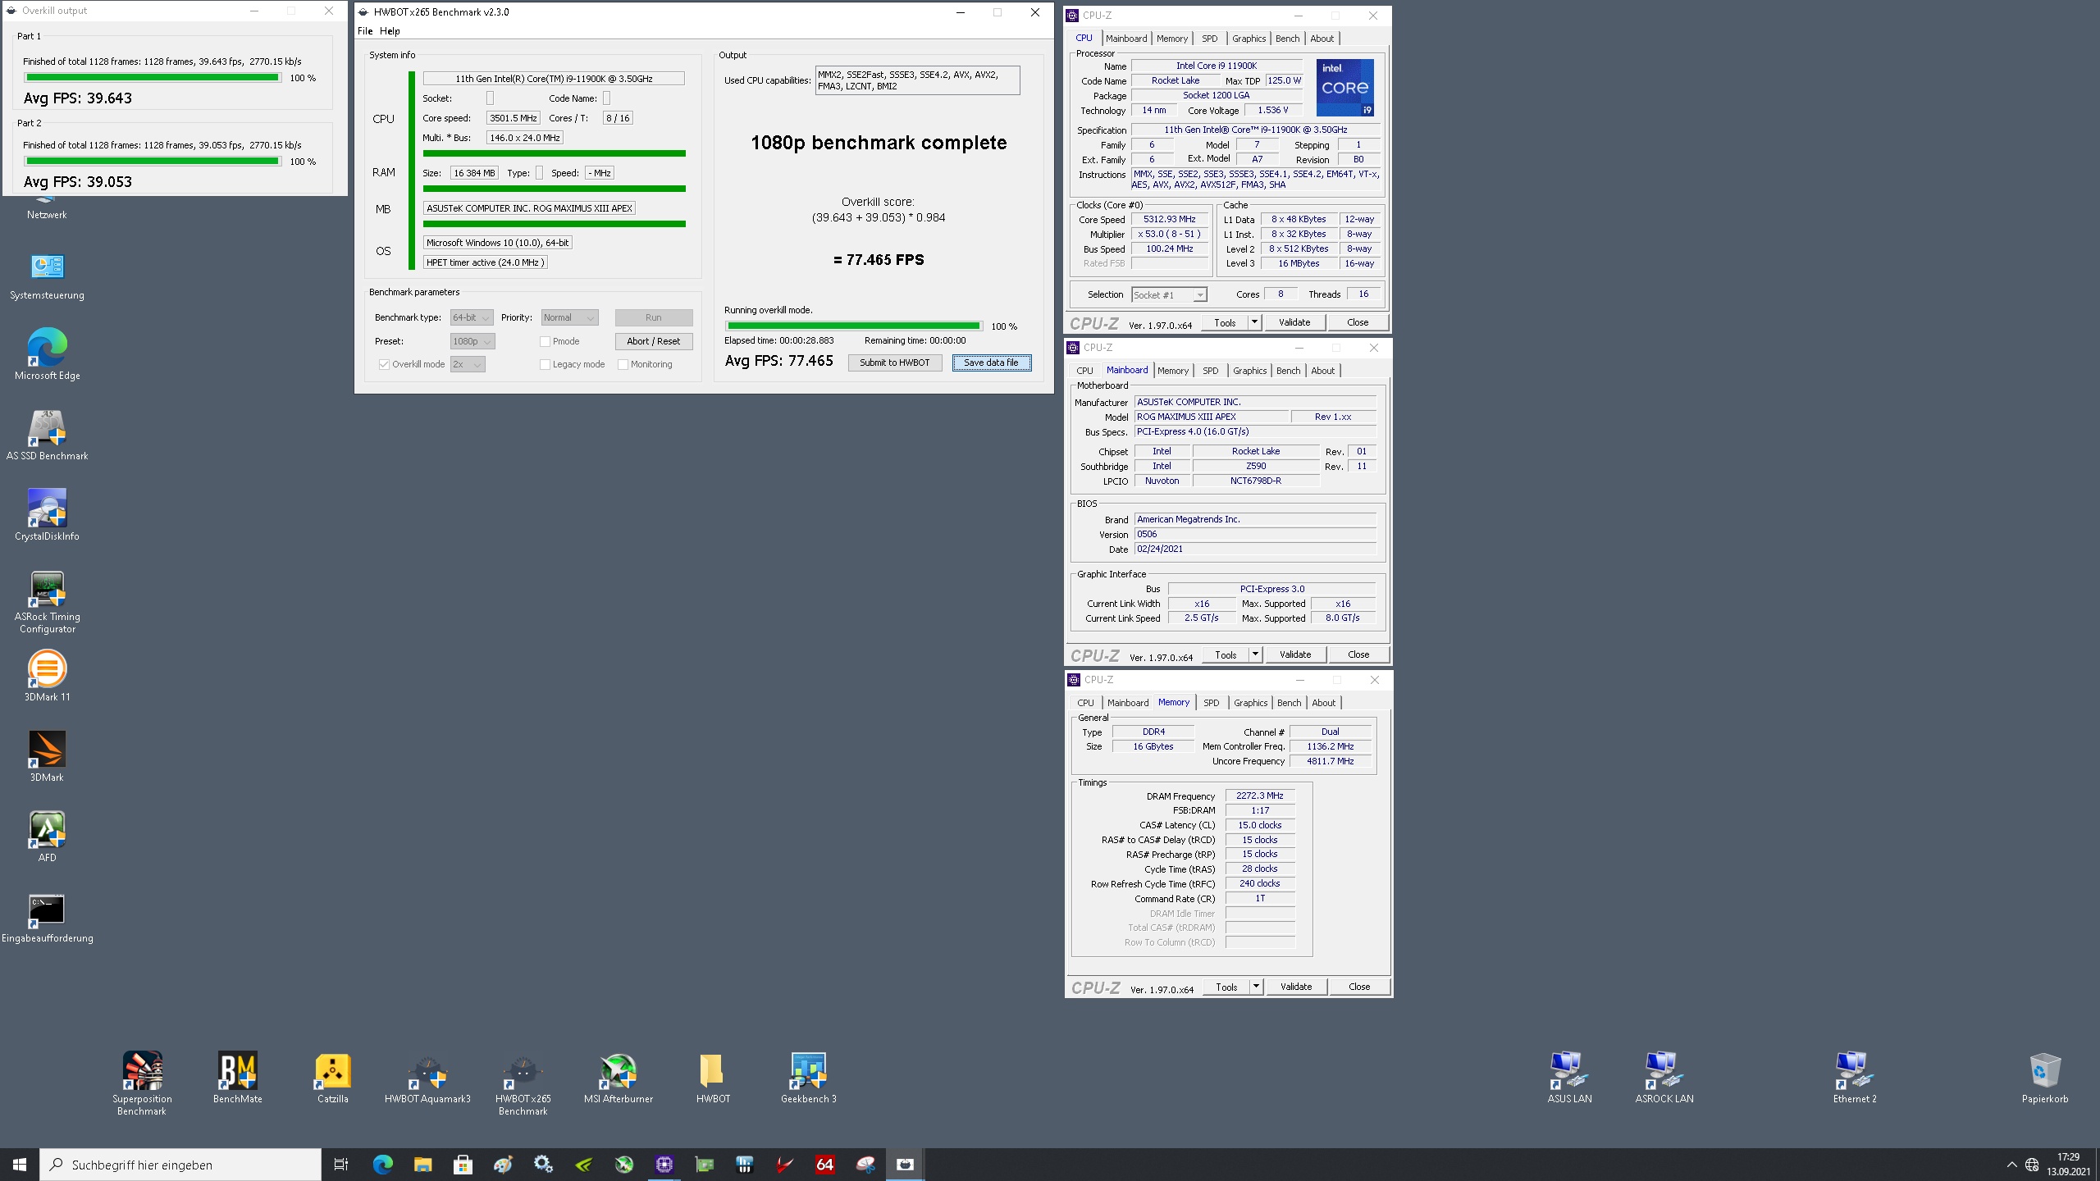Screen dimensions: 2100x1181
Task: Open Benchmark type 64-bit dropdown
Action: (x=472, y=317)
